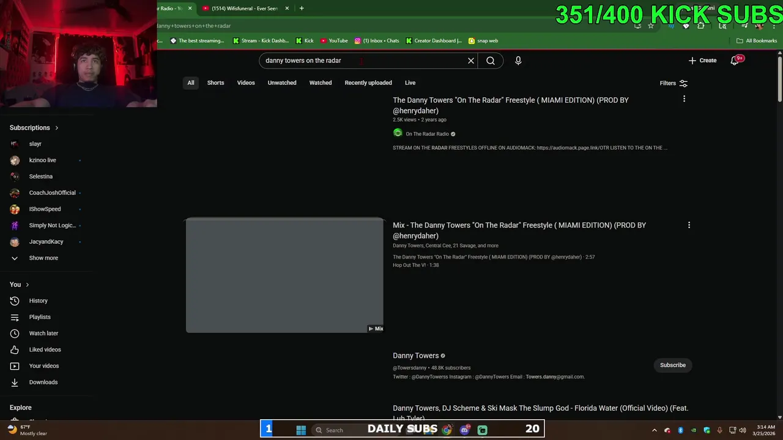Open Chrome from the taskbar

447,430
